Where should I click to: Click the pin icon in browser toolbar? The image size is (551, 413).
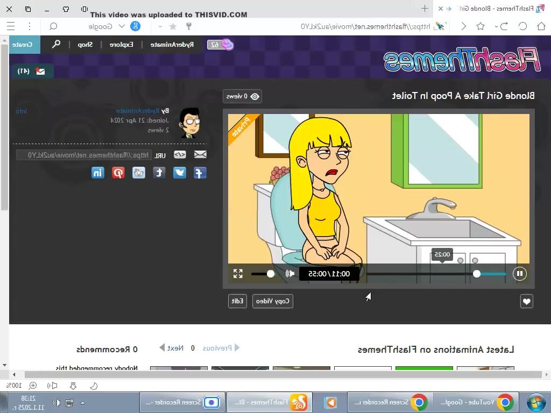[189, 26]
